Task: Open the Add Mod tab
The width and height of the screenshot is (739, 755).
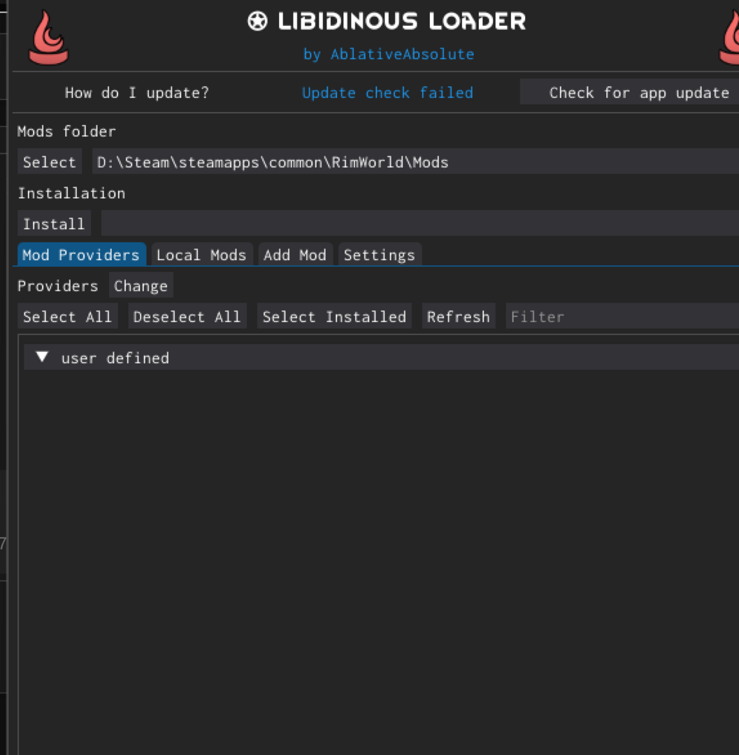Action: pyautogui.click(x=295, y=254)
